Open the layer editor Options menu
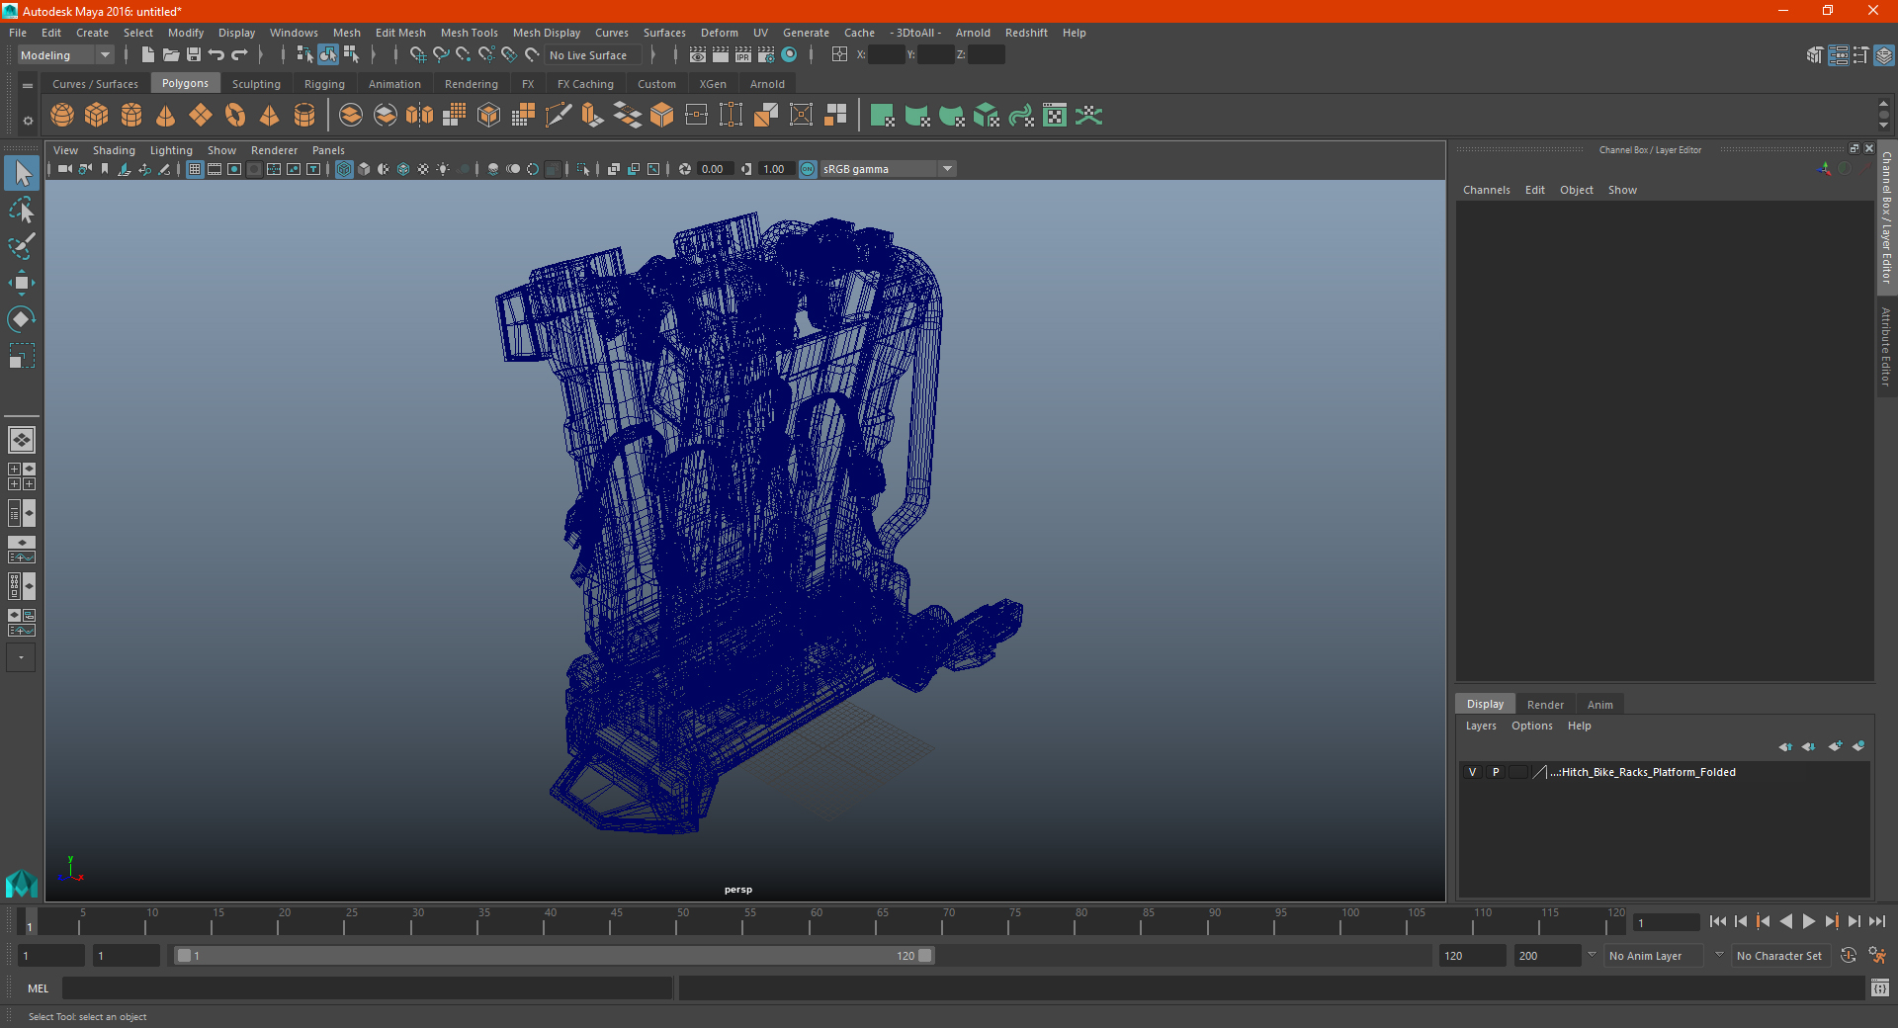The image size is (1898, 1028). coord(1531,726)
